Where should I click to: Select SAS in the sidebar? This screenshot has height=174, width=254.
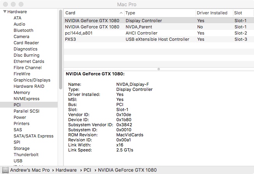[18, 130]
